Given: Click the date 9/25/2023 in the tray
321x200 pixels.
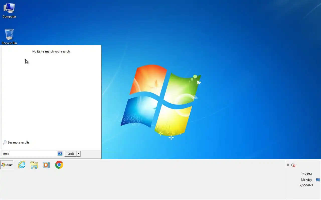Looking at the screenshot, I should point(306,185).
